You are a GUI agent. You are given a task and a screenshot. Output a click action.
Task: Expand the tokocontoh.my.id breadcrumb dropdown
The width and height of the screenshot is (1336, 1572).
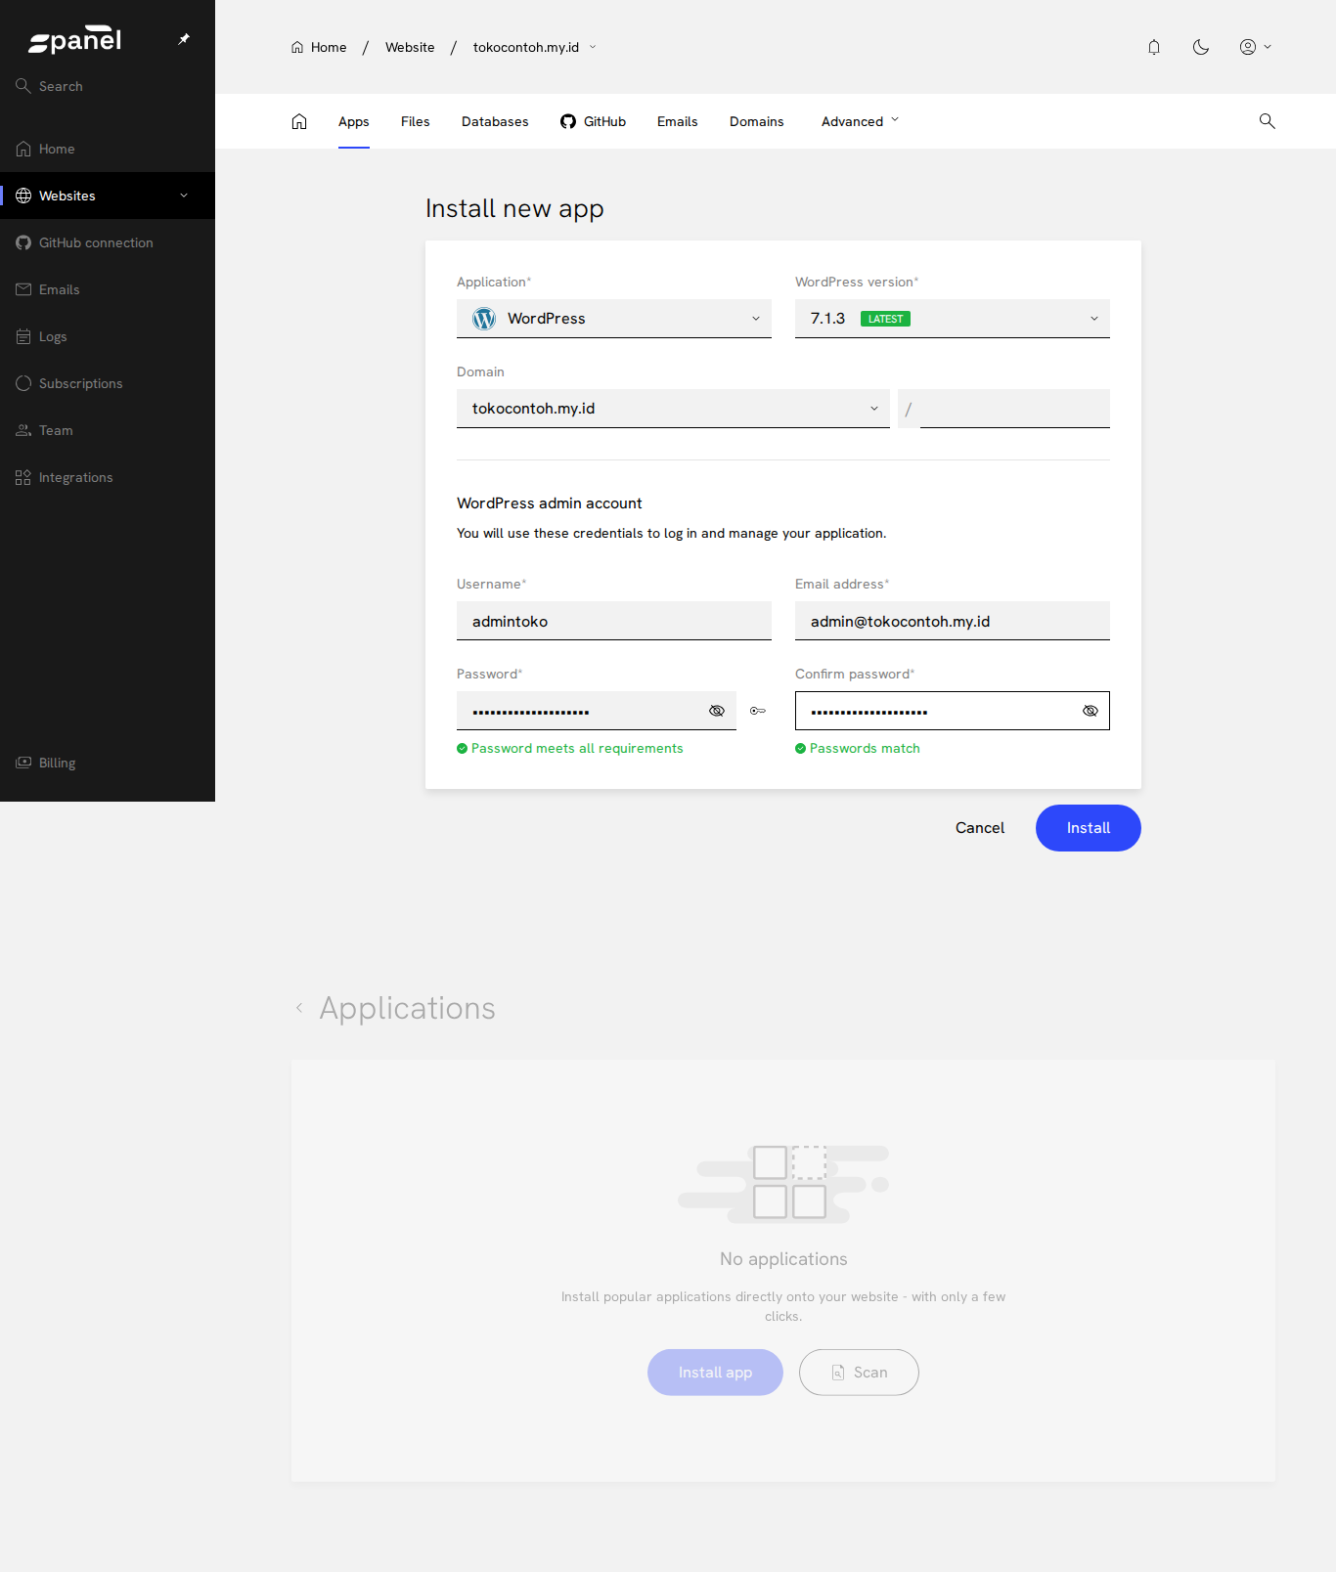tap(593, 47)
